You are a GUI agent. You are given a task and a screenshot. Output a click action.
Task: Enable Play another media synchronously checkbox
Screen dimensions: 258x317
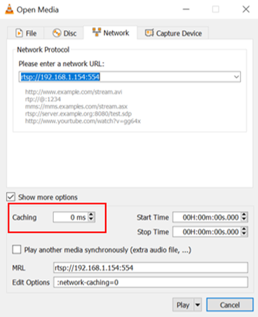[x=17, y=250]
